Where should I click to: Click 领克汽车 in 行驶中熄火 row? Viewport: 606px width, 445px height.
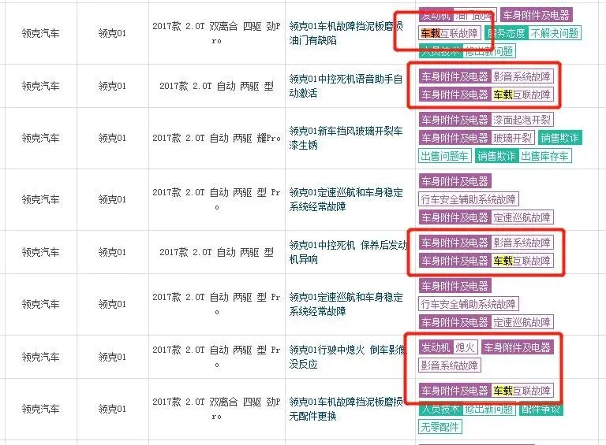pos(40,357)
